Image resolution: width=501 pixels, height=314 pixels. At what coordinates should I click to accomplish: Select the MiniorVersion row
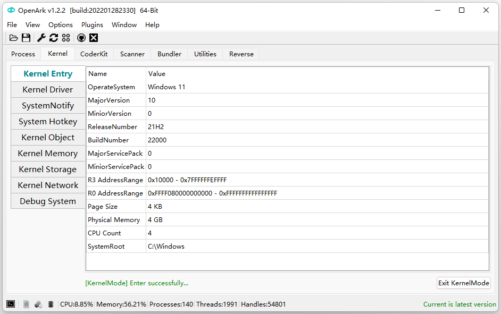point(287,114)
